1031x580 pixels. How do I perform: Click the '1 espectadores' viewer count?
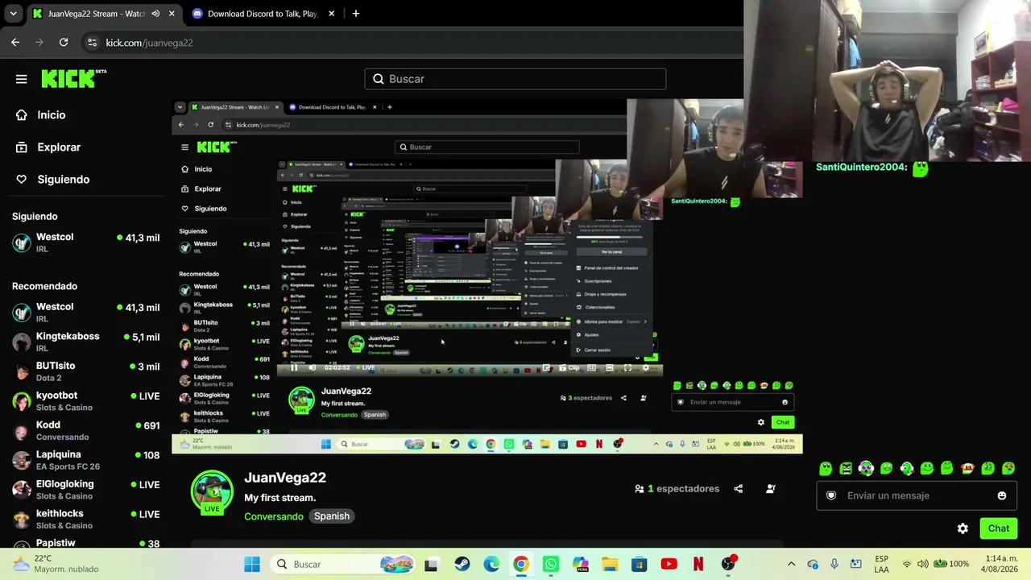point(677,489)
